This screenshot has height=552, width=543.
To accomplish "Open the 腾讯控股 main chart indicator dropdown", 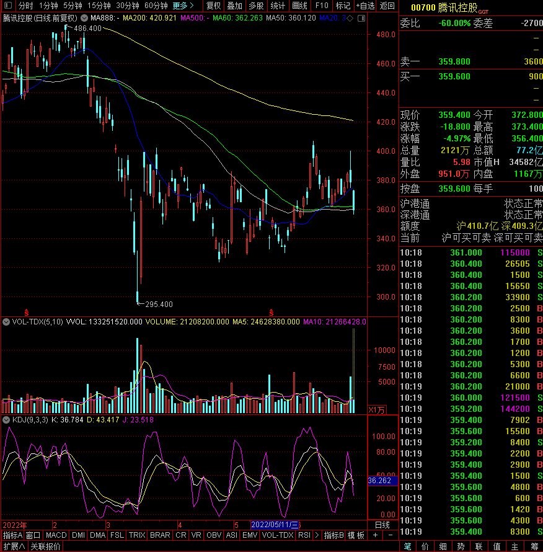I will coord(84,18).
